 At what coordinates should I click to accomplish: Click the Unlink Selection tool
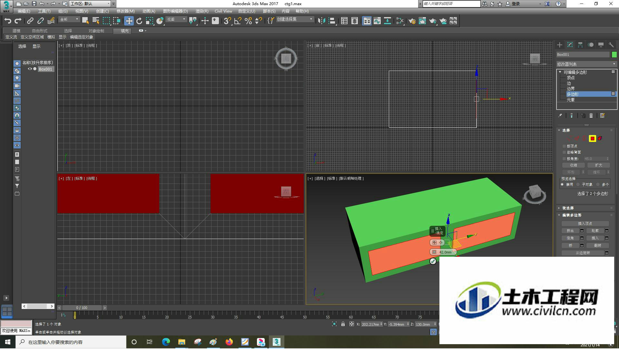click(40, 21)
